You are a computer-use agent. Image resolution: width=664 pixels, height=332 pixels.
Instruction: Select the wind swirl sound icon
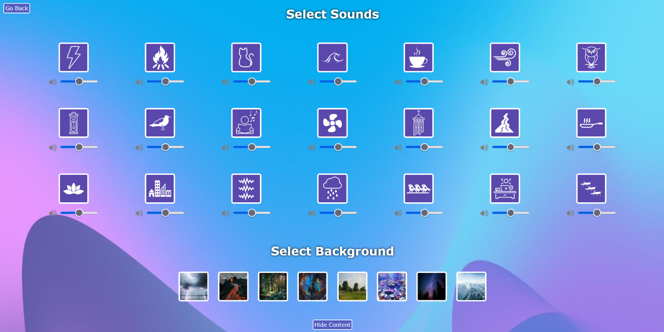[x=505, y=58]
